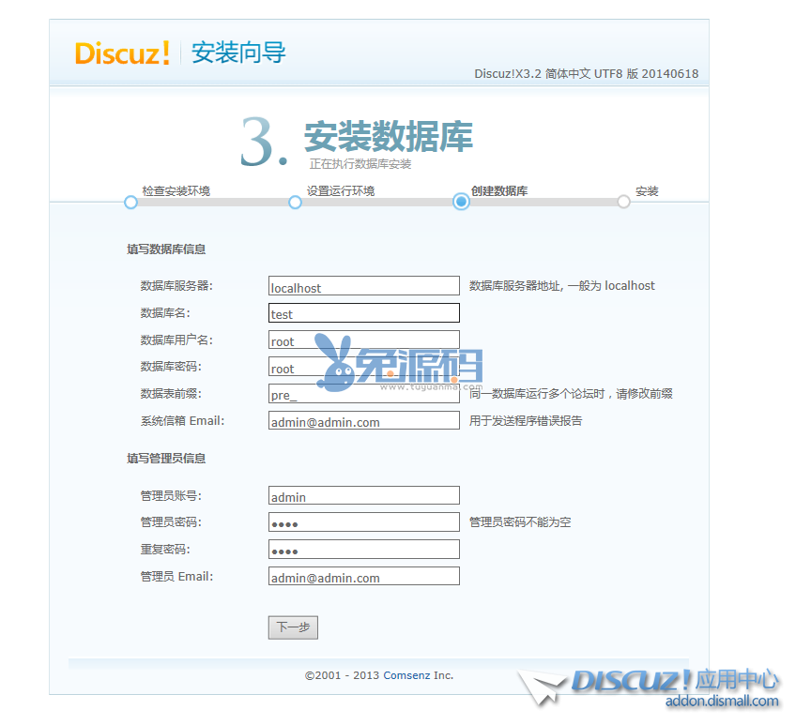This screenshot has width=796, height=725.
Task: Click the 检查安装环境 step label
Action: 176,191
